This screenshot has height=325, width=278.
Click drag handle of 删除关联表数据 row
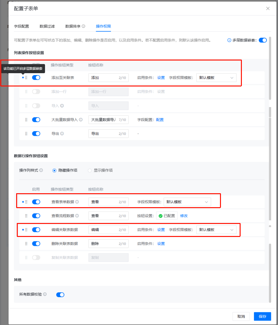click(26, 244)
